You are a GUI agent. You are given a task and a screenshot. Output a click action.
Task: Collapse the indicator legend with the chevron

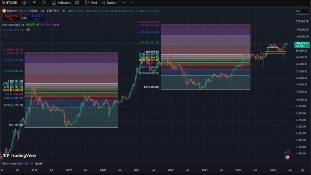click(5, 35)
